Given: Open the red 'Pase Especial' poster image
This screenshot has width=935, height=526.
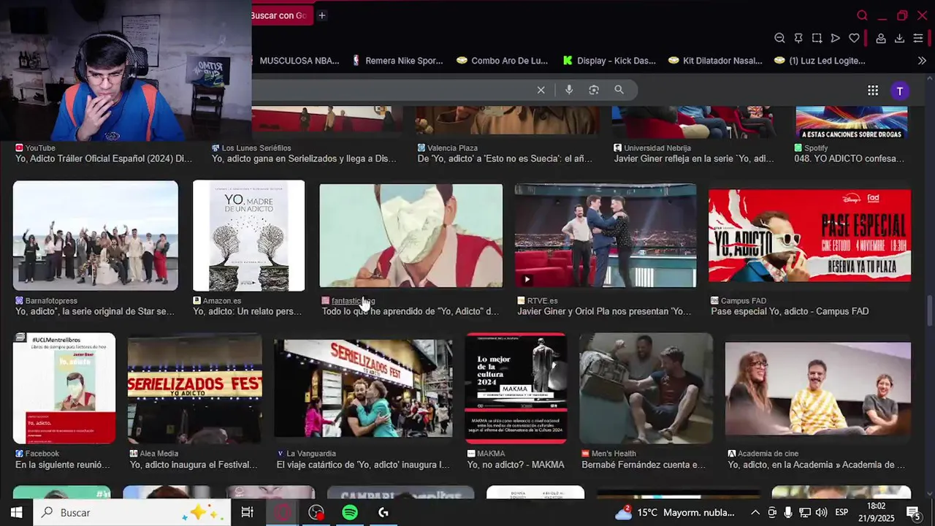Looking at the screenshot, I should (x=809, y=235).
